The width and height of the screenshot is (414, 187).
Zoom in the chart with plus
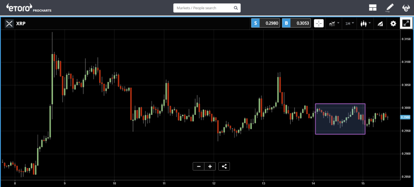coord(210,166)
